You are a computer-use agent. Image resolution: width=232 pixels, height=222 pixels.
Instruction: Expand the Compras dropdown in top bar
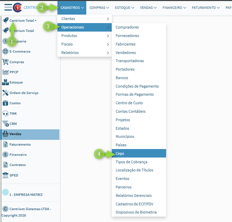(99, 7)
